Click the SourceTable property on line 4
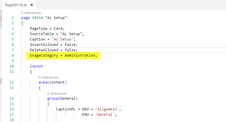Screen dimensions: 226x122 tap(42, 34)
